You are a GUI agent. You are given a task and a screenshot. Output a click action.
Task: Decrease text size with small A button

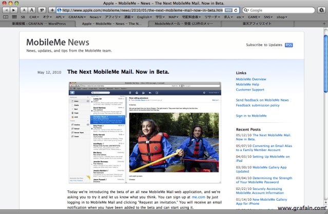[24, 10]
